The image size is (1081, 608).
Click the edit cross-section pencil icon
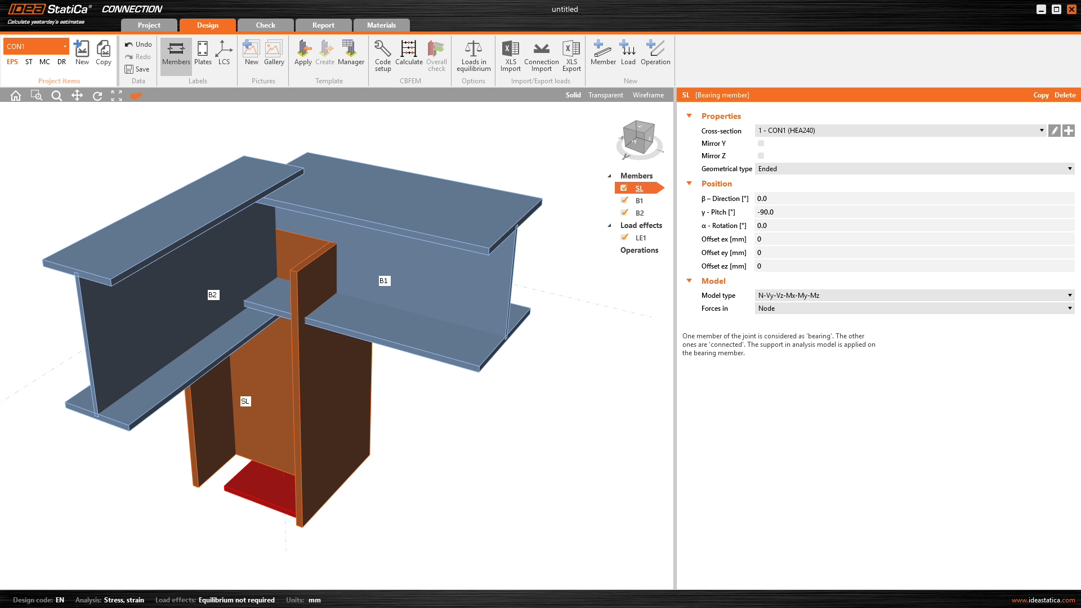pyautogui.click(x=1055, y=131)
